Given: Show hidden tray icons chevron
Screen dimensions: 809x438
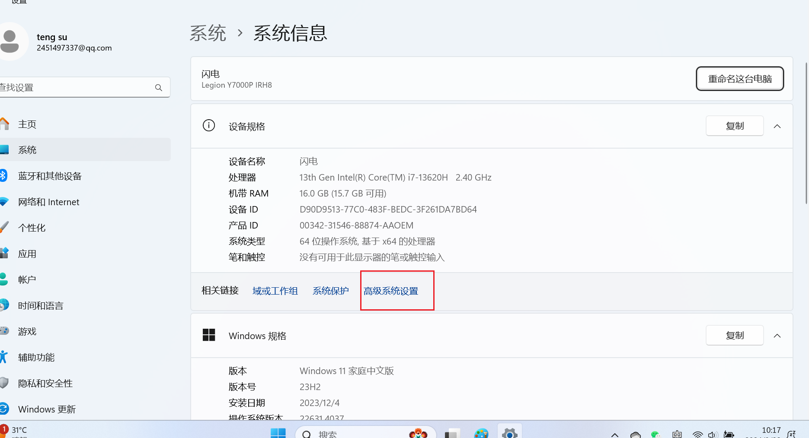Looking at the screenshot, I should pyautogui.click(x=614, y=435).
